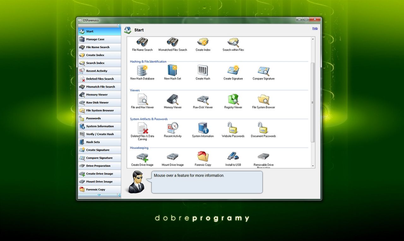Click the Website Passwords padlock icon

point(233,128)
